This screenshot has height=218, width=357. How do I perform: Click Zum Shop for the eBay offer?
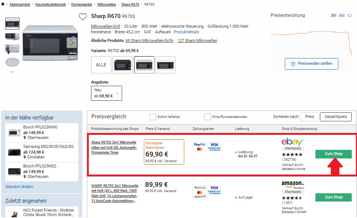pyautogui.click(x=333, y=154)
